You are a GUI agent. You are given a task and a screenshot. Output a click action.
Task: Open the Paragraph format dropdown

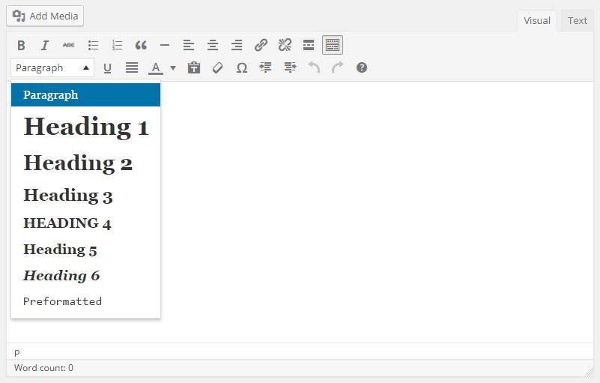[52, 67]
